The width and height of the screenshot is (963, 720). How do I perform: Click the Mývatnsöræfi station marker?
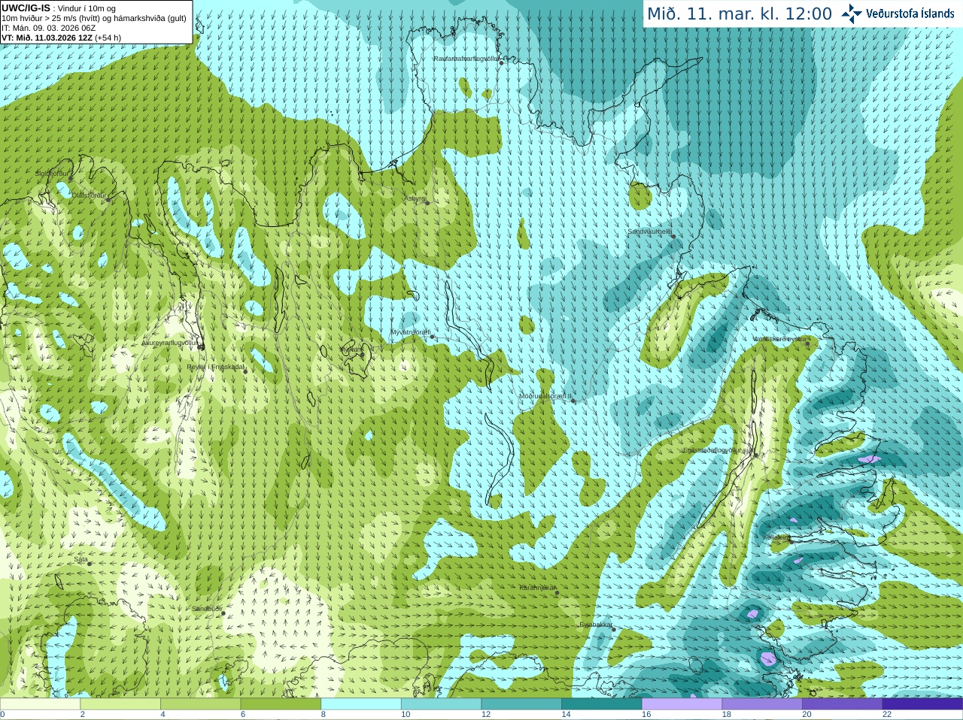(x=432, y=337)
